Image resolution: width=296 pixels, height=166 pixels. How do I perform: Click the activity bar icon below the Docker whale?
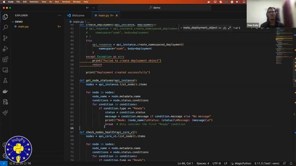(5, 102)
